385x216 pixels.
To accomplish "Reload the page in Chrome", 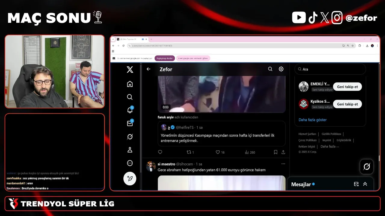I will [x=123, y=46].
